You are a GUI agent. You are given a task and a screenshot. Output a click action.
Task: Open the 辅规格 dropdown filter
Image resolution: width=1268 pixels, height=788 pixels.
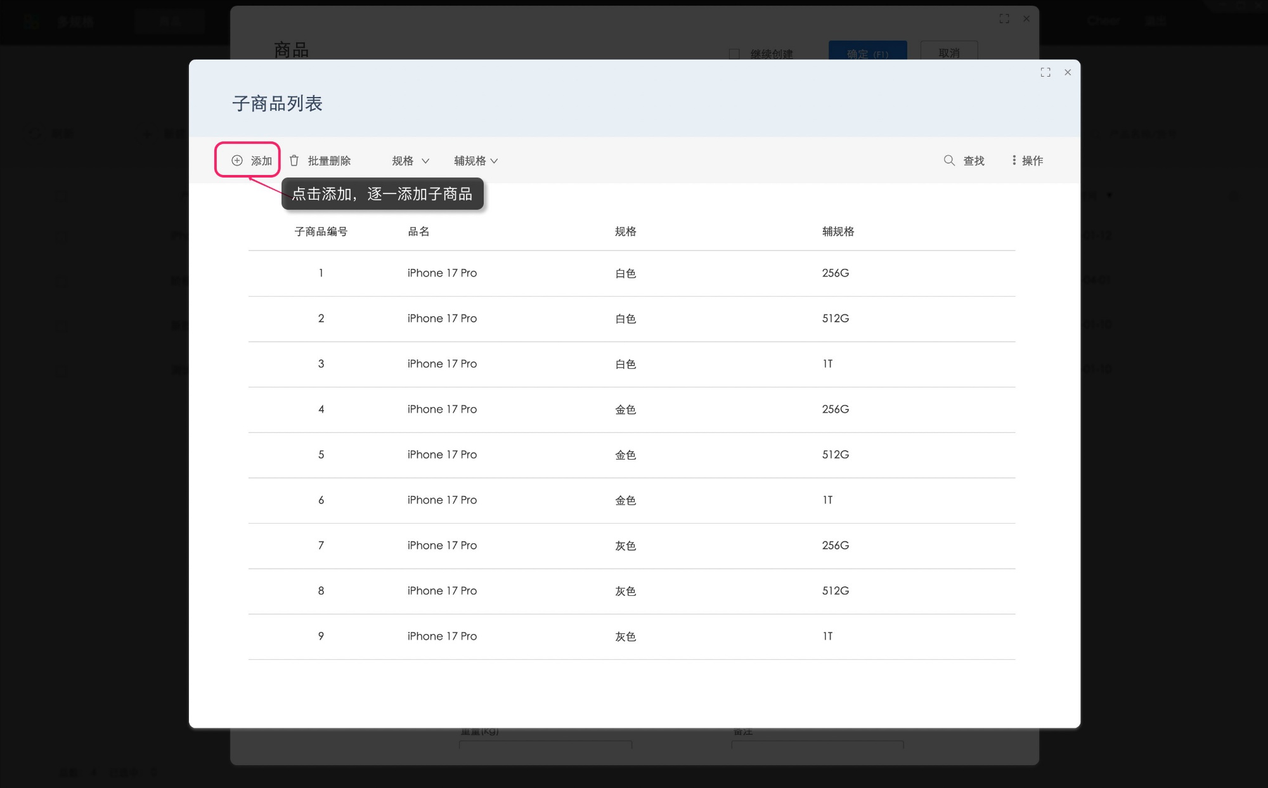click(476, 161)
